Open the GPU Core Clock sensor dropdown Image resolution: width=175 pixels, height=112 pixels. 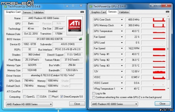[122, 20]
